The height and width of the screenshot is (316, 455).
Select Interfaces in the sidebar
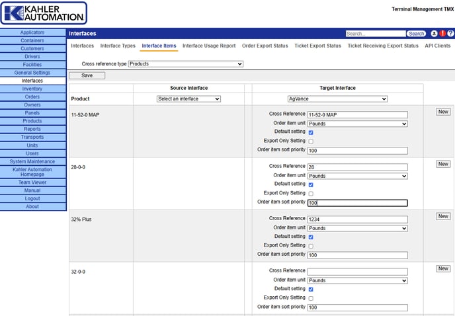point(32,81)
